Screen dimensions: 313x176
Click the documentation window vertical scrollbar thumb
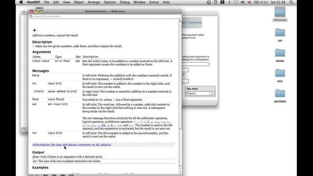(180, 75)
